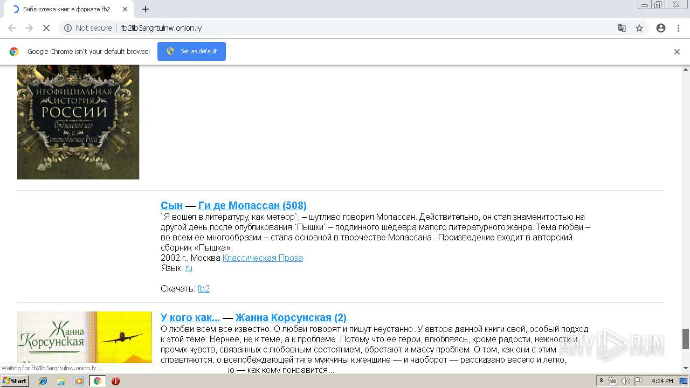Open author link Жанна Корсунская (2)
The image size is (690, 388).
[291, 317]
